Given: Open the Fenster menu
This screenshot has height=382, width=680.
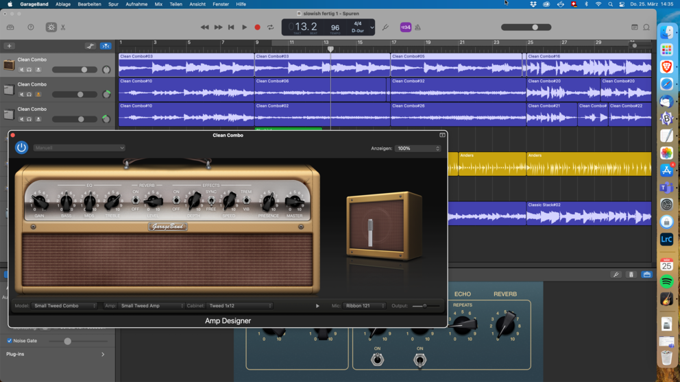Looking at the screenshot, I should pyautogui.click(x=220, y=4).
